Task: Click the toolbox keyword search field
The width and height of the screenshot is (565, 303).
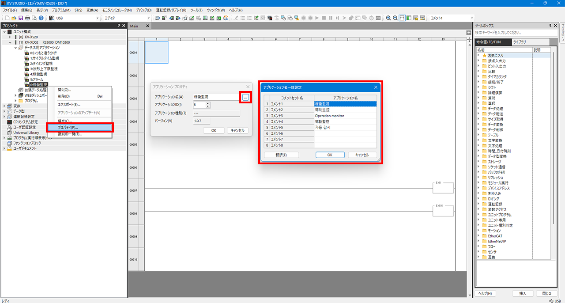Action: coord(514,33)
